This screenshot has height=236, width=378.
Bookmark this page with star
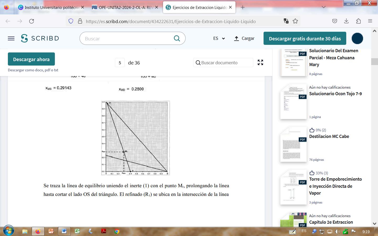point(295,21)
